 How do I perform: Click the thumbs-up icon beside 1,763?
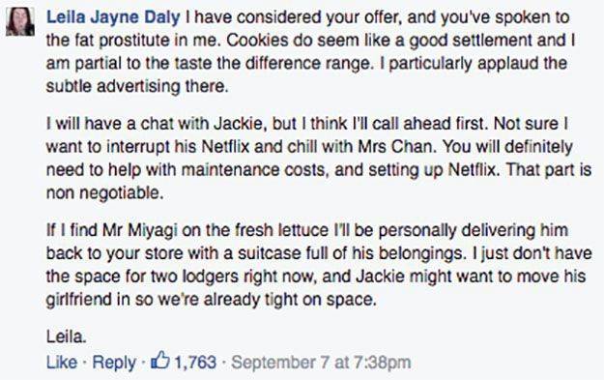click(159, 361)
